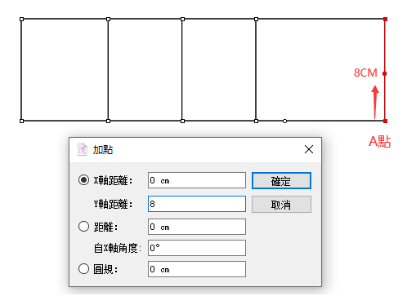Screen dimensions: 407x296
Task: Click the 確定 button
Action: [281, 180]
